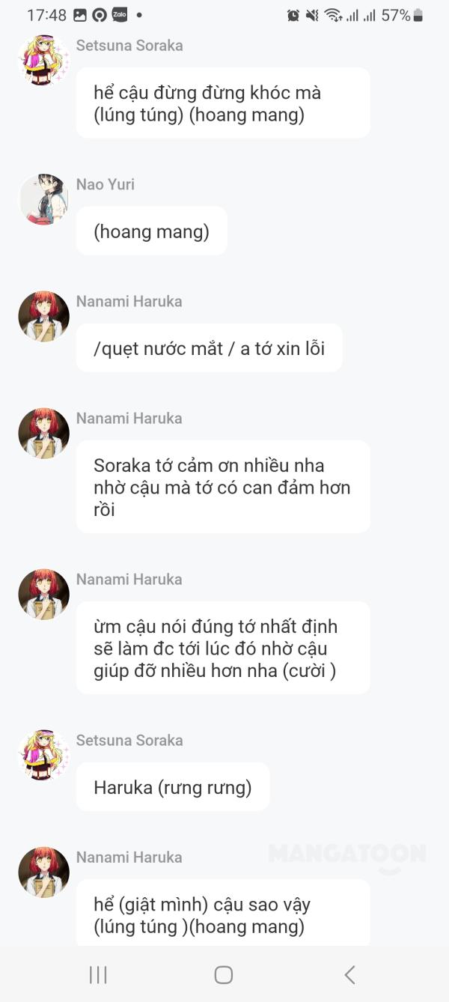This screenshot has height=1002, width=449.
Task: Tap the Nao Yuri sender name
Action: 106,184
